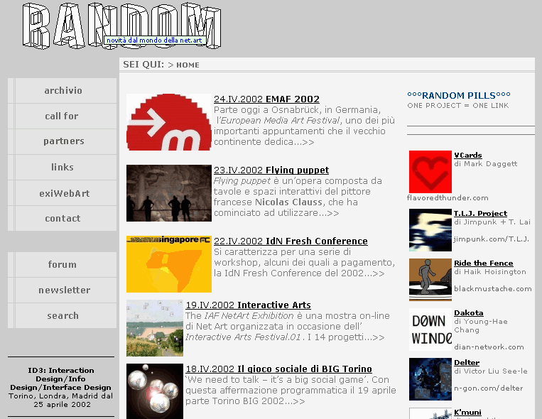Viewport: 542px width, 419px height.
Task: Click the SEI QUI: breadcrumb label
Action: click(x=143, y=65)
